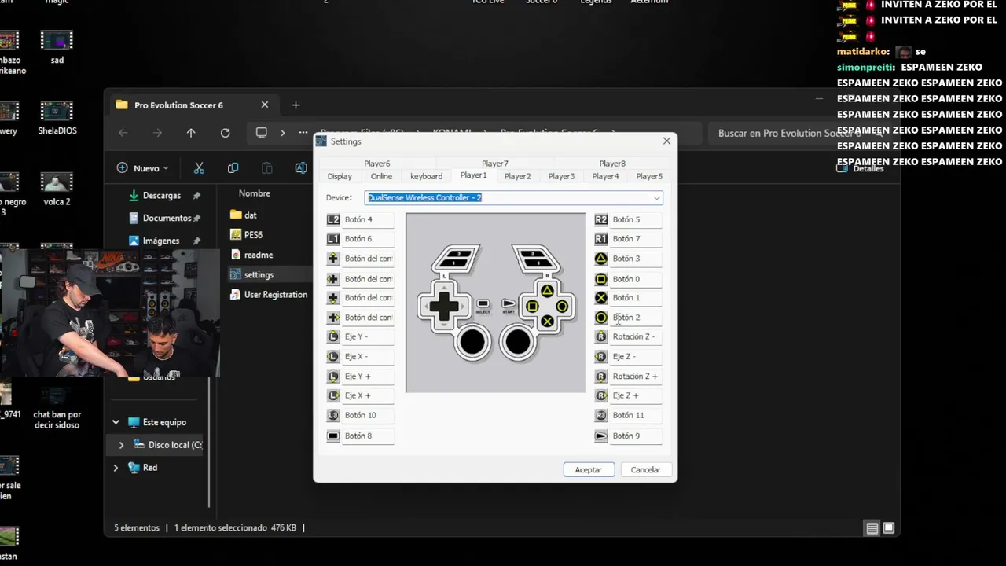Select the readme file in Explorer
This screenshot has height=566, width=1006.
pyautogui.click(x=251, y=255)
